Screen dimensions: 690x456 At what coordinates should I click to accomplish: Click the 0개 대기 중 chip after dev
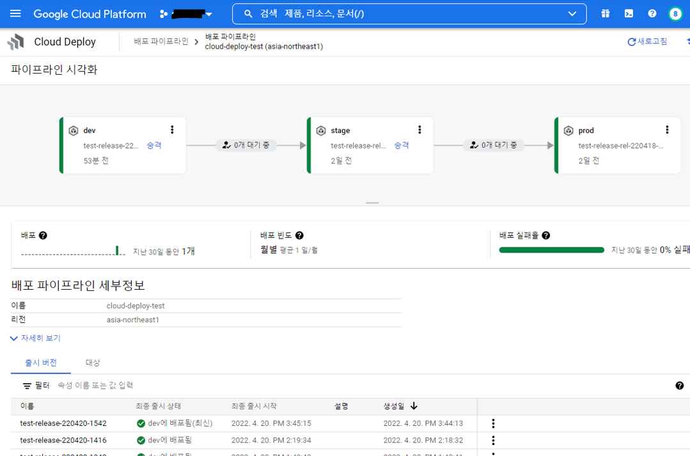click(246, 145)
